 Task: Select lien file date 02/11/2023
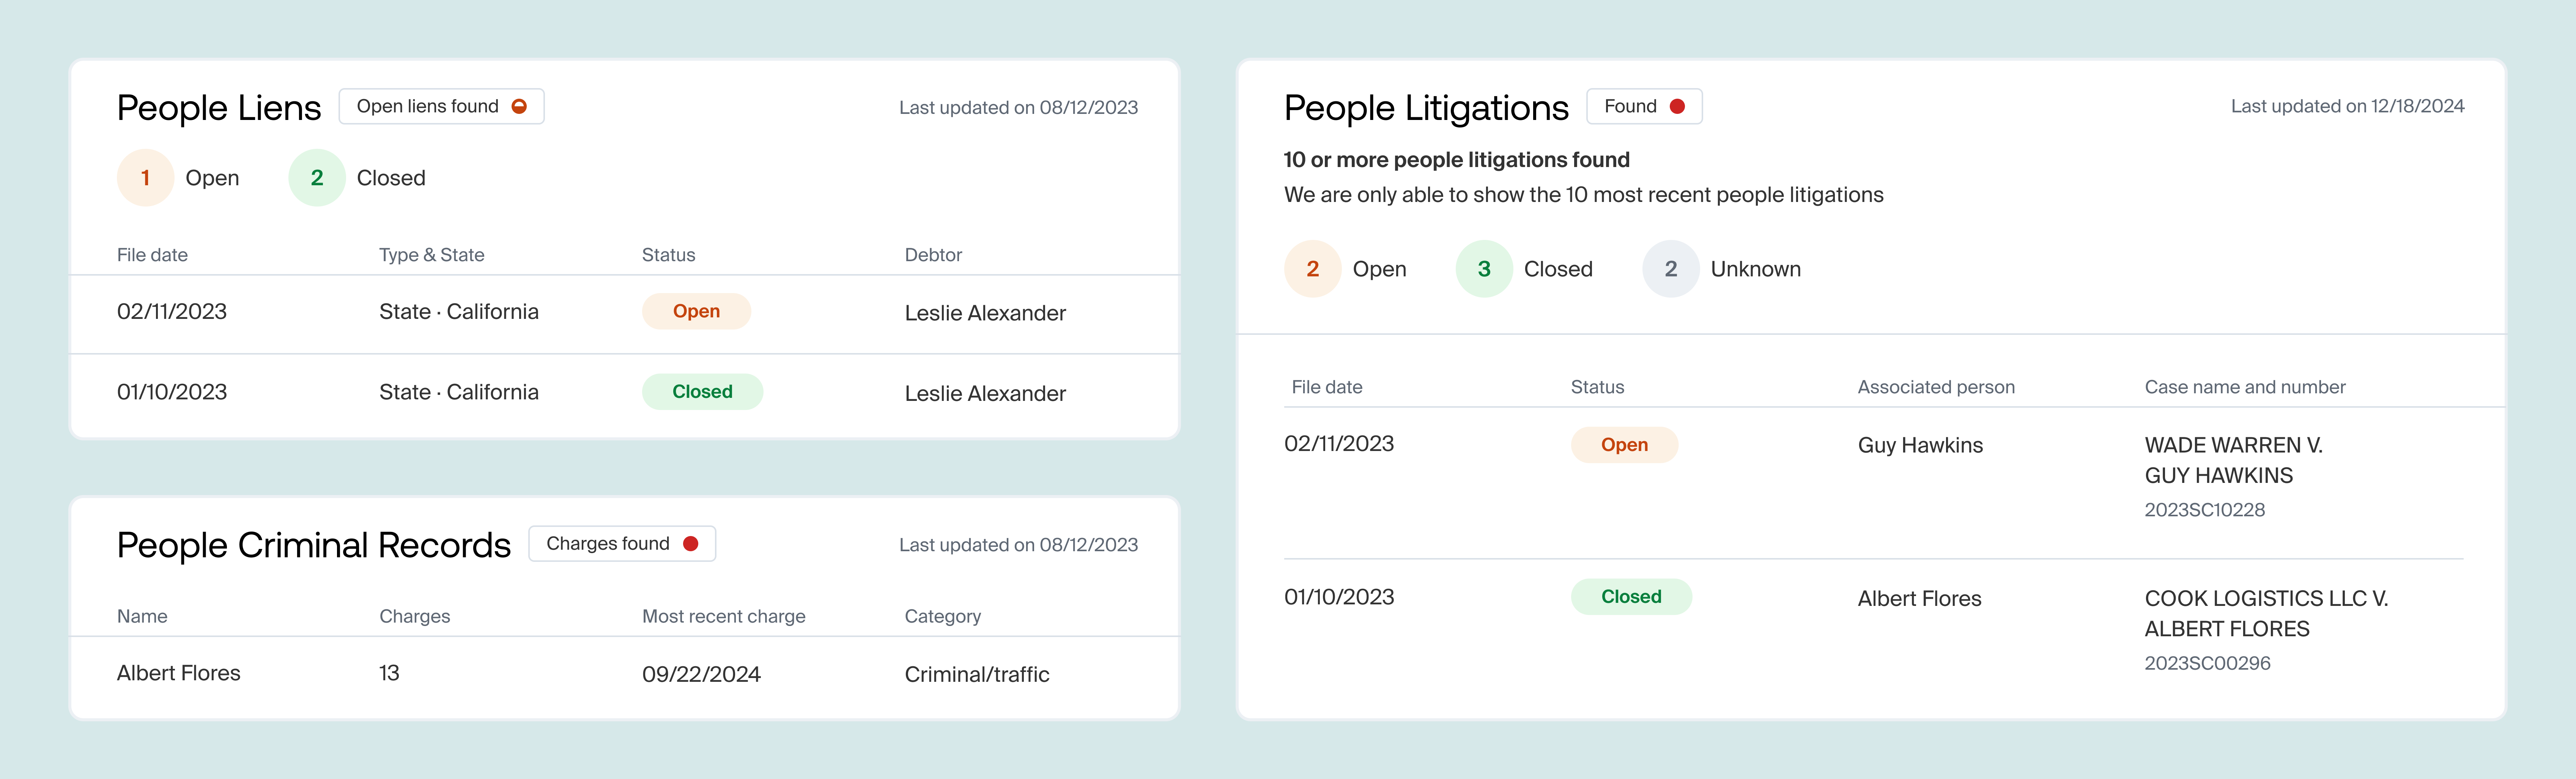tap(172, 312)
